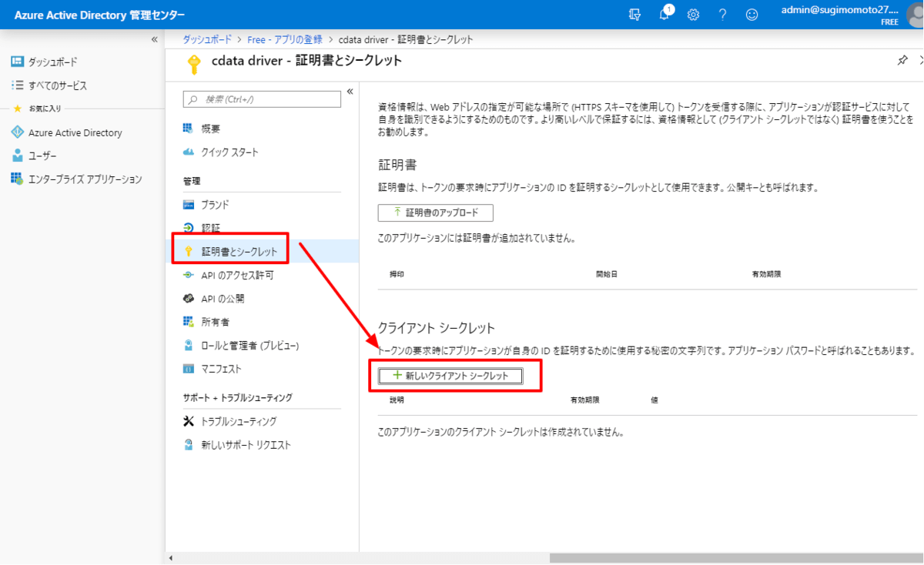Click the 新しいサポート リクエスト icon
924x565 pixels.
point(189,445)
